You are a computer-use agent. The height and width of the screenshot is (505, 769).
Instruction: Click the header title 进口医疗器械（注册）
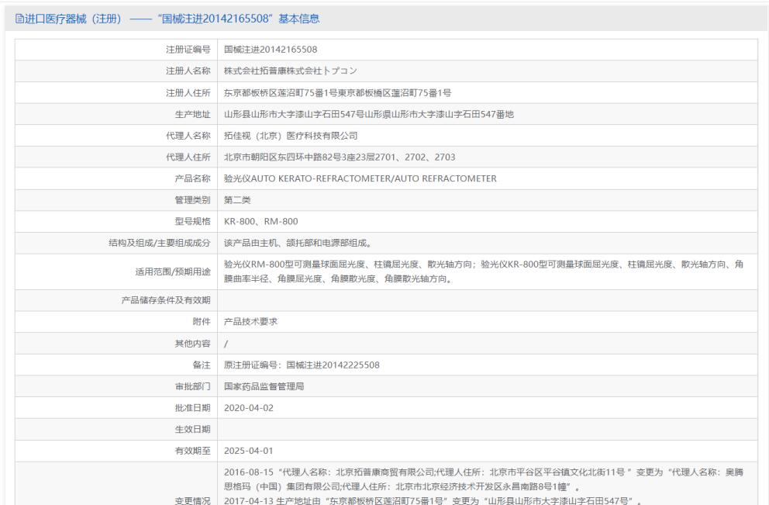73,19
